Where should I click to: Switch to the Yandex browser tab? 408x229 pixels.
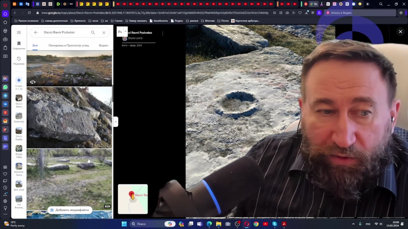306,4
